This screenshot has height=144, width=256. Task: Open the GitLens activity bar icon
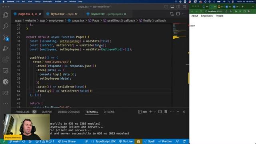coord(6,82)
